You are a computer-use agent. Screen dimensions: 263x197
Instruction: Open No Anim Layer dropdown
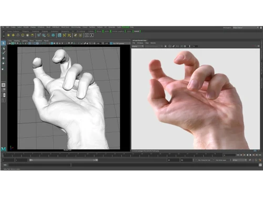(221, 160)
